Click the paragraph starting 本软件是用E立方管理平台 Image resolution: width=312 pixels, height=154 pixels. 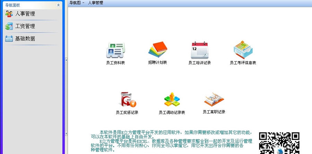tap(172, 135)
